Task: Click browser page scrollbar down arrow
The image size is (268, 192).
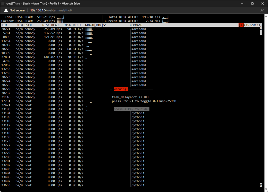Action: 266,189
